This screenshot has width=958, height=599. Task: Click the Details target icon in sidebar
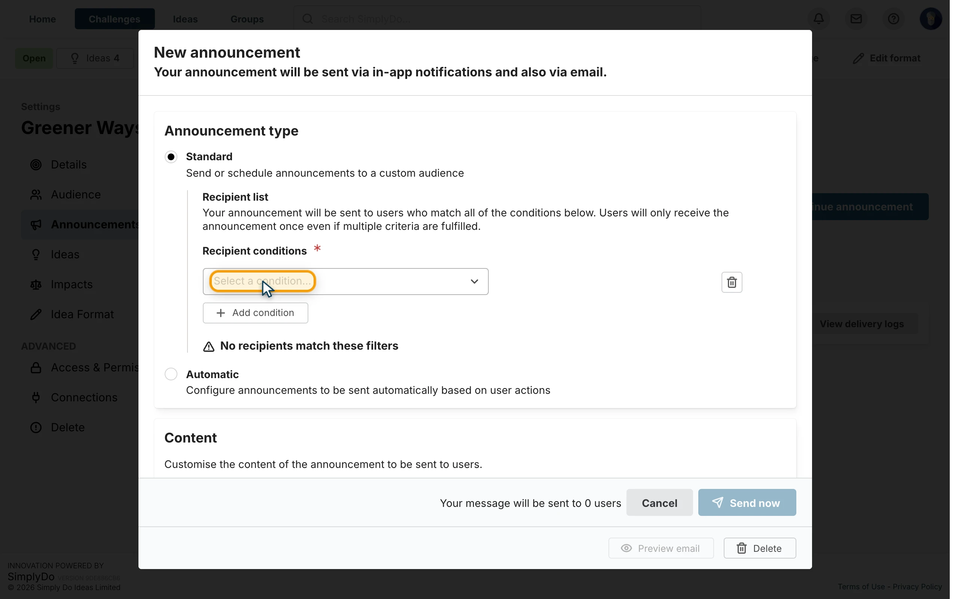click(36, 164)
